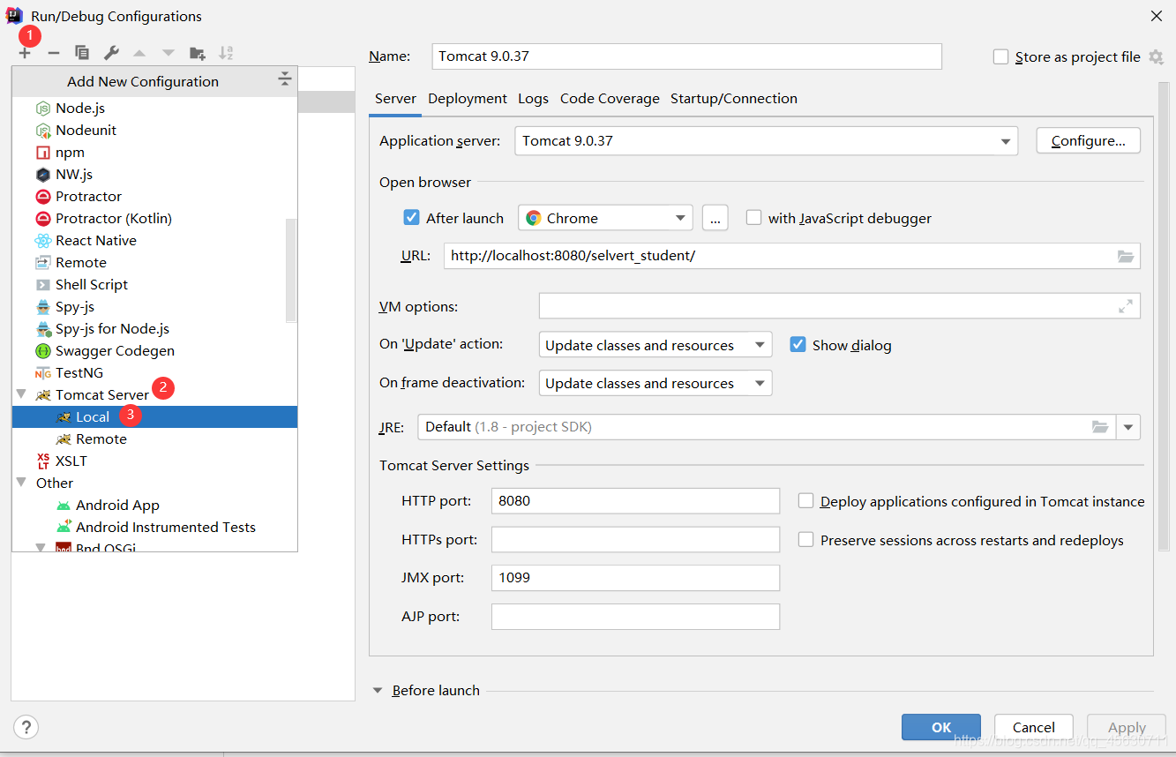Click the Copy Configuration icon
The height and width of the screenshot is (757, 1176).
pyautogui.click(x=82, y=53)
